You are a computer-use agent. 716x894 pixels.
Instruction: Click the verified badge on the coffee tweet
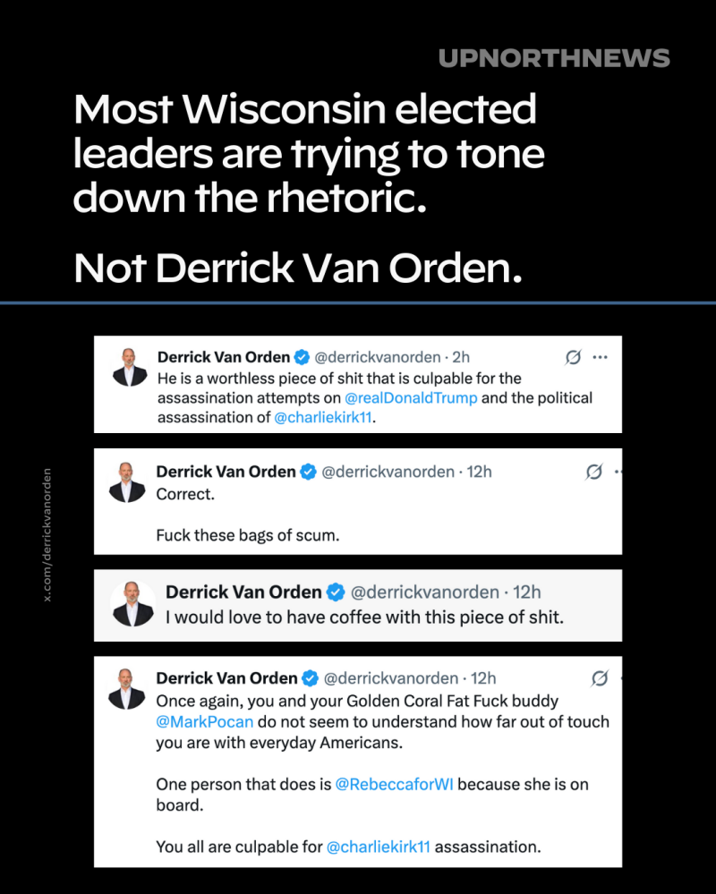pyautogui.click(x=336, y=592)
